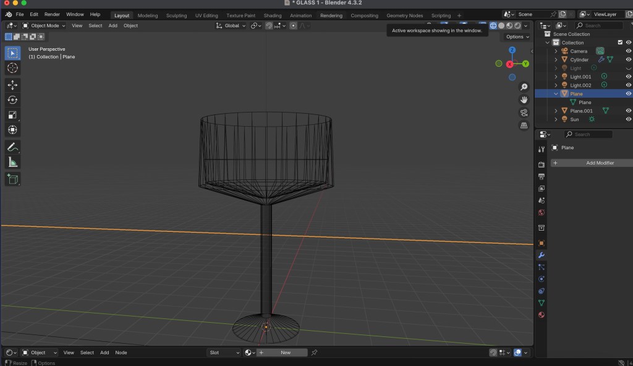
Task: Switch to the Shading workspace tab
Action: tap(273, 15)
